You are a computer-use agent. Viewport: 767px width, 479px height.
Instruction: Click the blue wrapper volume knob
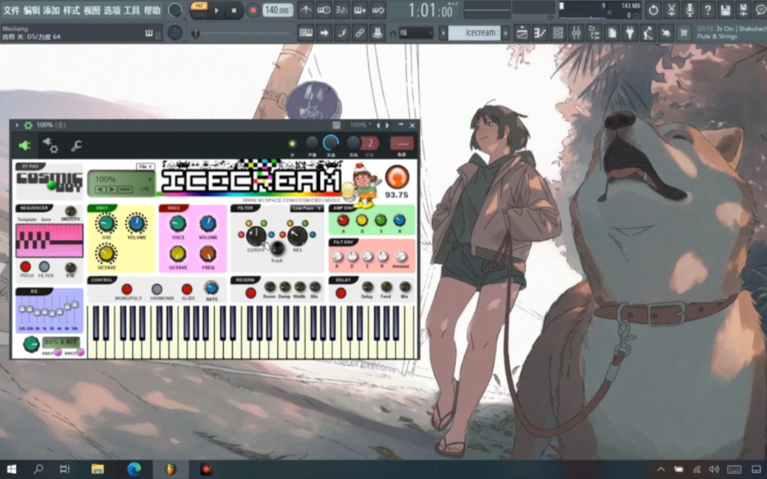pos(330,143)
